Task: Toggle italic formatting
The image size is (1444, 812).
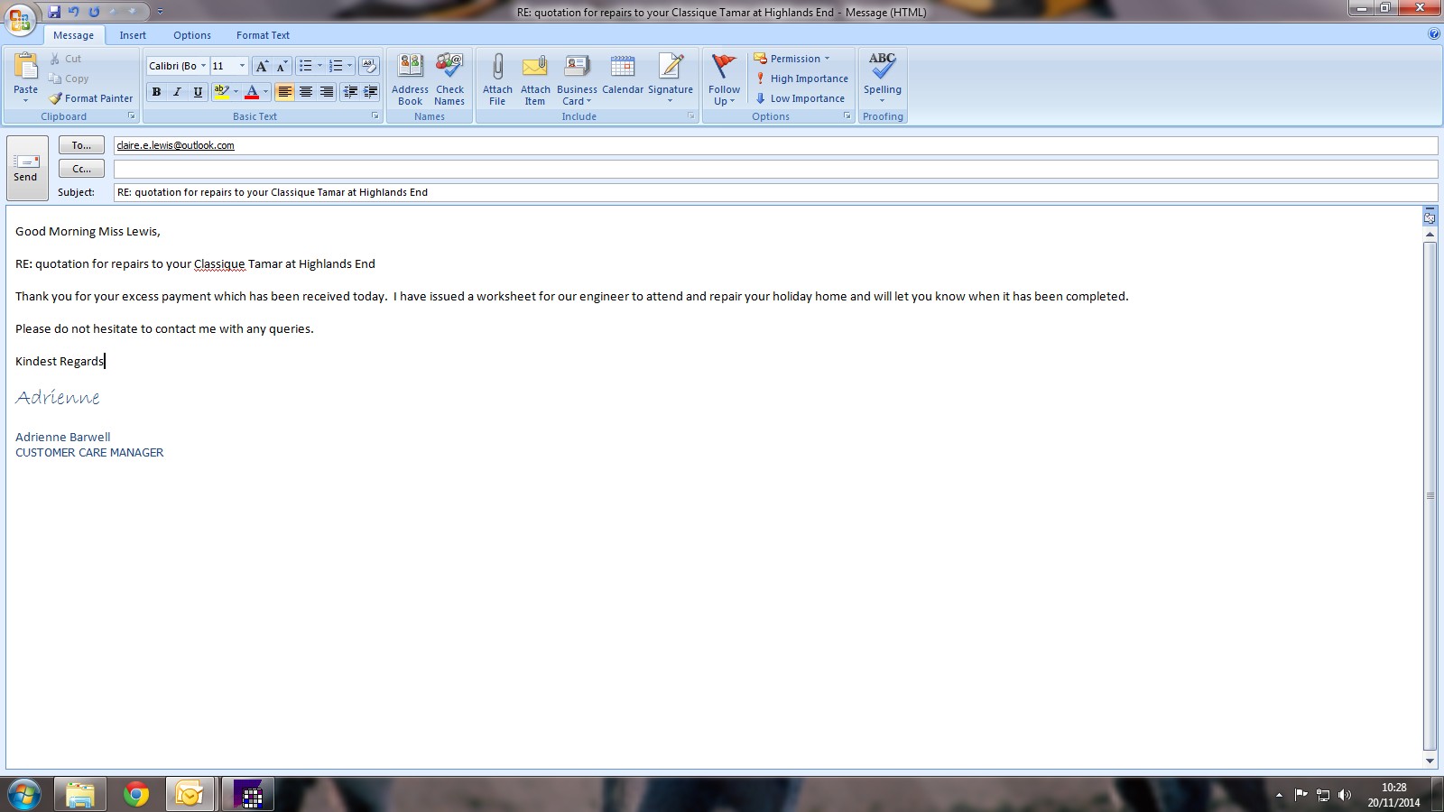Action: [177, 91]
